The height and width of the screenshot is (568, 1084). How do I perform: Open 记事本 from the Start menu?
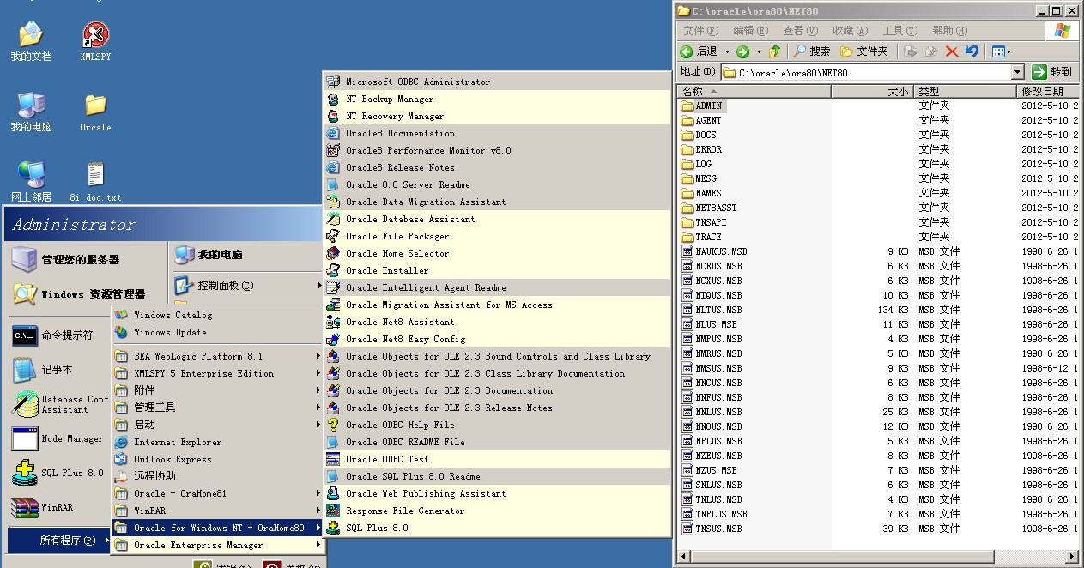point(59,370)
